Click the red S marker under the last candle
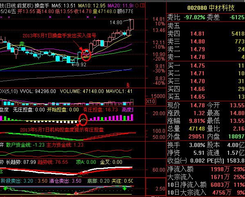This screenshot has width=245, height=197. coord(128,85)
